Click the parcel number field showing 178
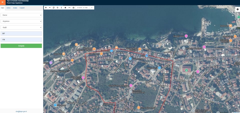 coord(21,40)
